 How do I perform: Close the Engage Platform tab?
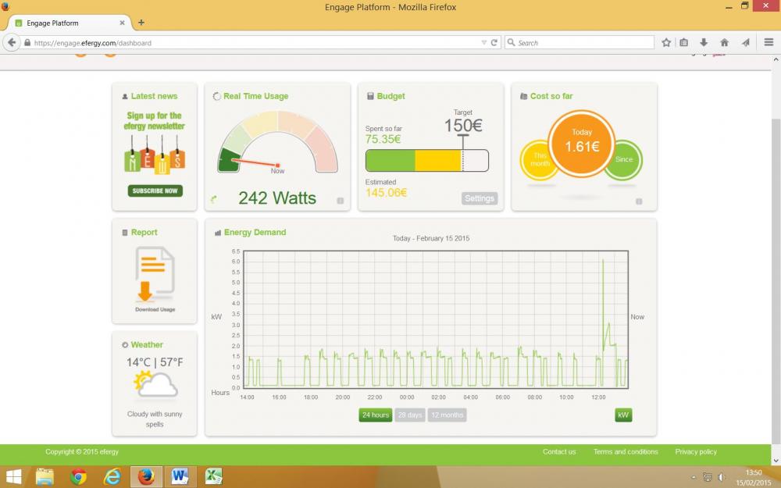coord(122,23)
